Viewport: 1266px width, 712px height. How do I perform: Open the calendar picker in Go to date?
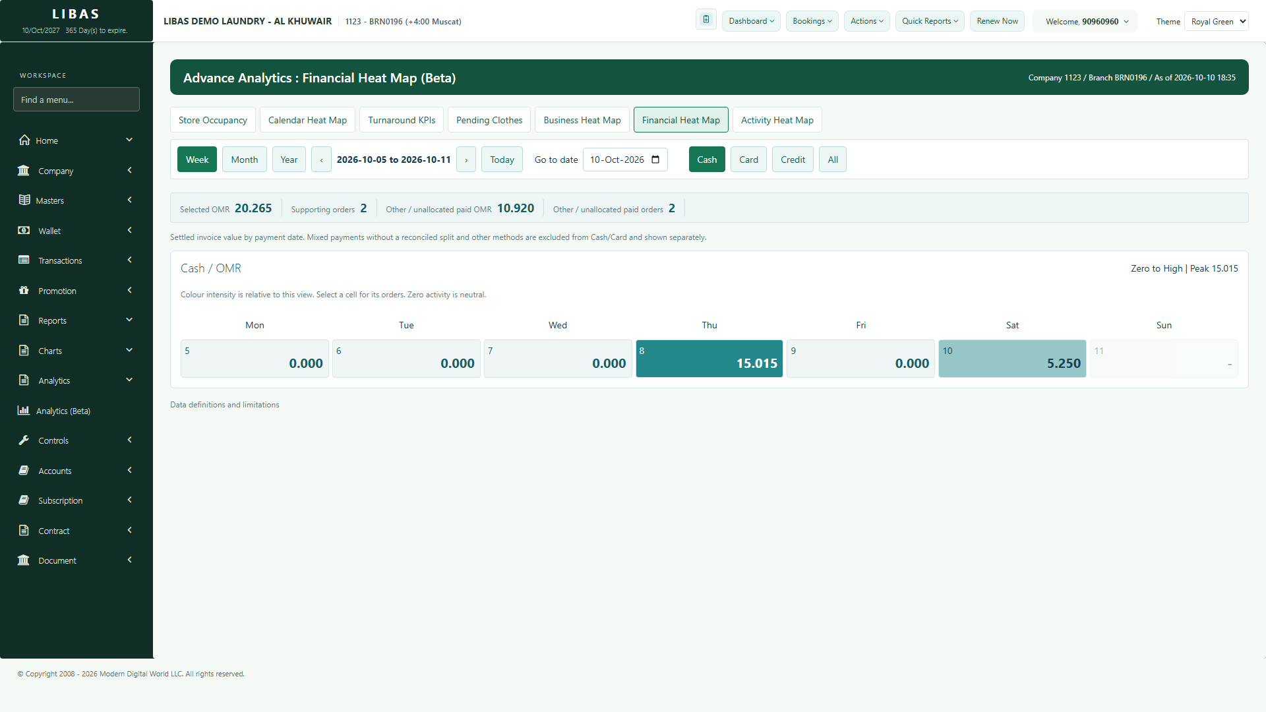[655, 160]
